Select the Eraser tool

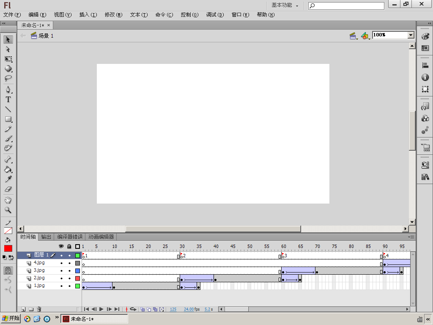pos(8,189)
